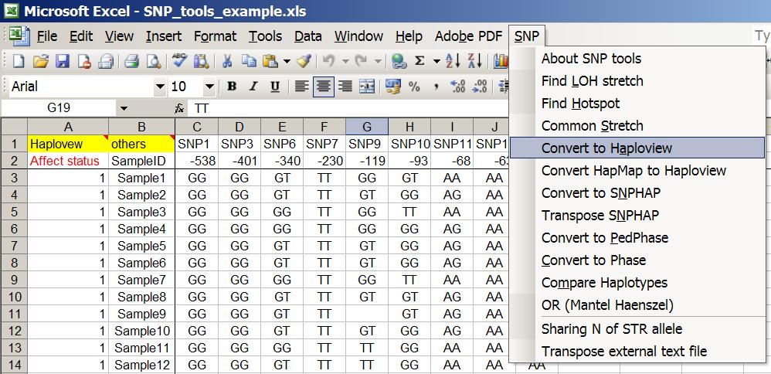Click the fx Insert Function icon
771x374 pixels.
point(179,108)
